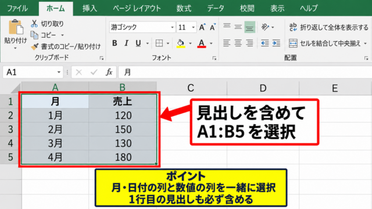
Task: Open borders dropdown arrow
Action: 168,44
